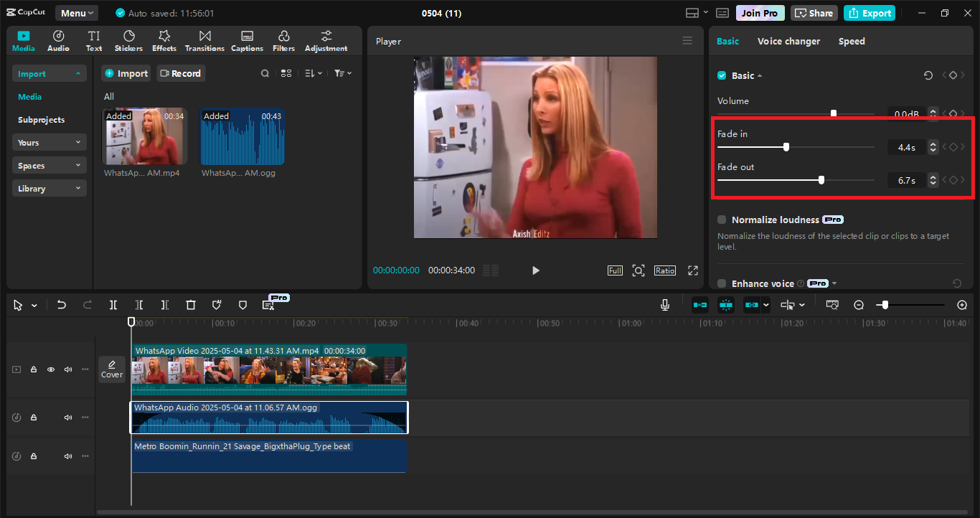Image resolution: width=980 pixels, height=518 pixels.
Task: Click the Fade in slider handle
Action: (x=786, y=146)
